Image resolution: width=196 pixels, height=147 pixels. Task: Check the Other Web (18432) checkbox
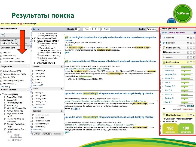point(35,63)
